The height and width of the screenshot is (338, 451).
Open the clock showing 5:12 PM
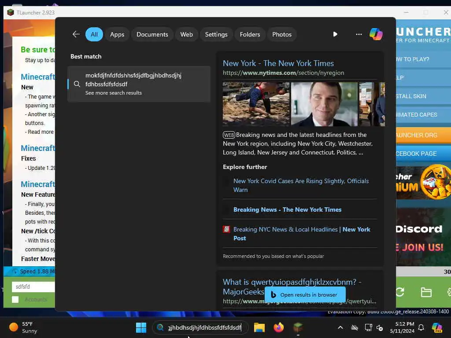[402, 327]
